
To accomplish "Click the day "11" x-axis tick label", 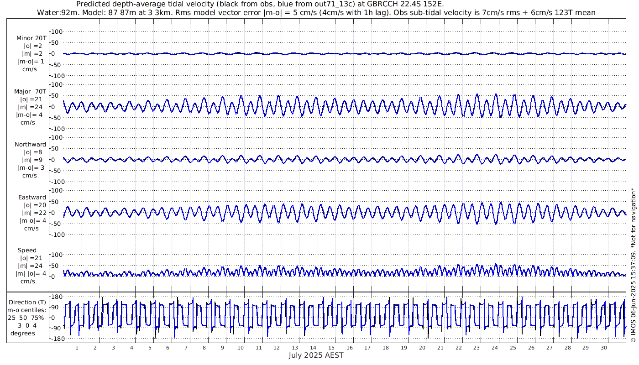I will [258, 348].
